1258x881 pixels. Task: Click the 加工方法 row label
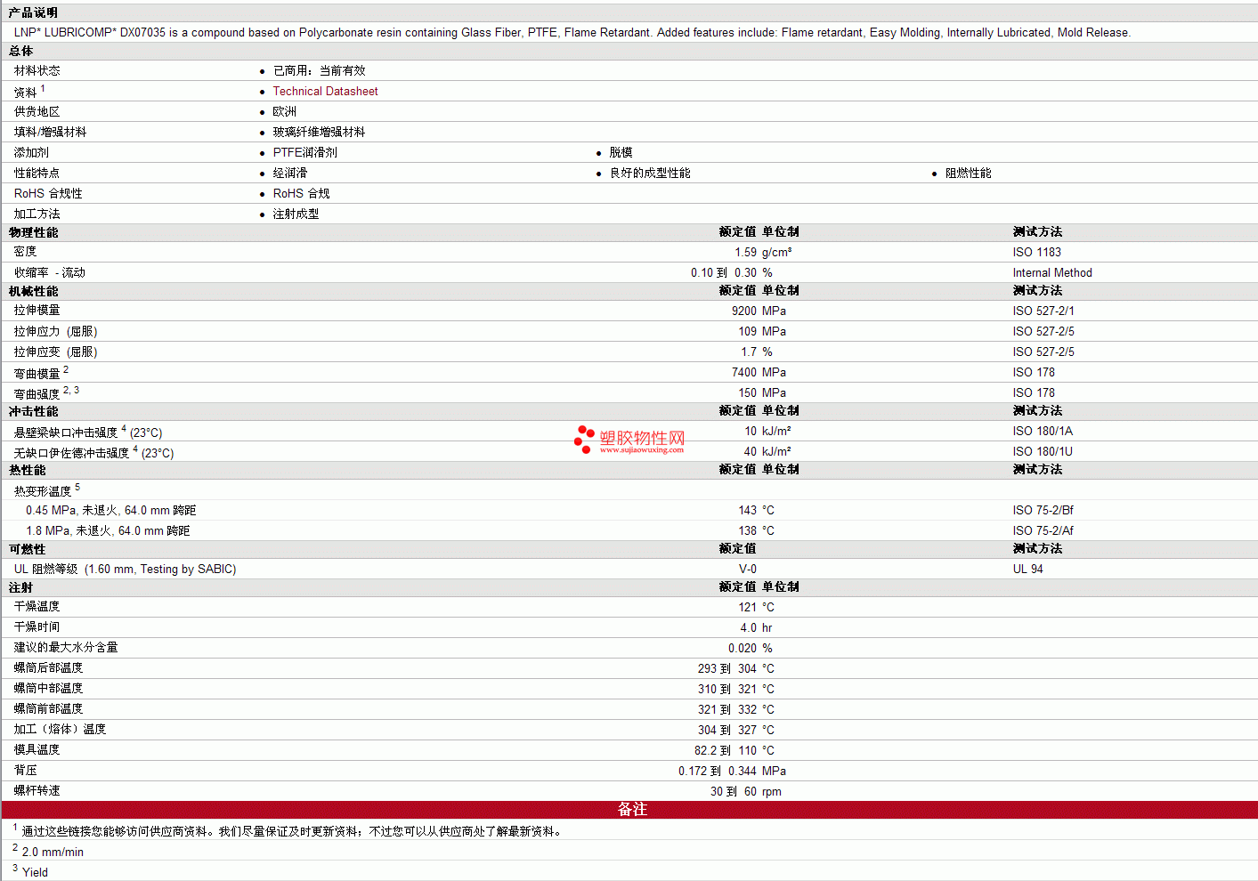coord(37,214)
